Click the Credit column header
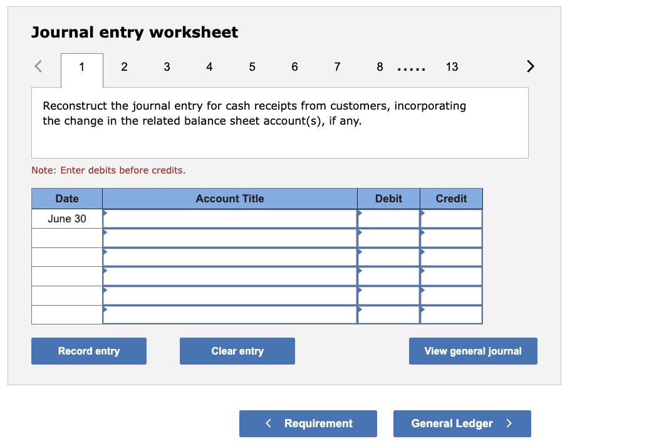The height and width of the screenshot is (446, 654). click(451, 199)
